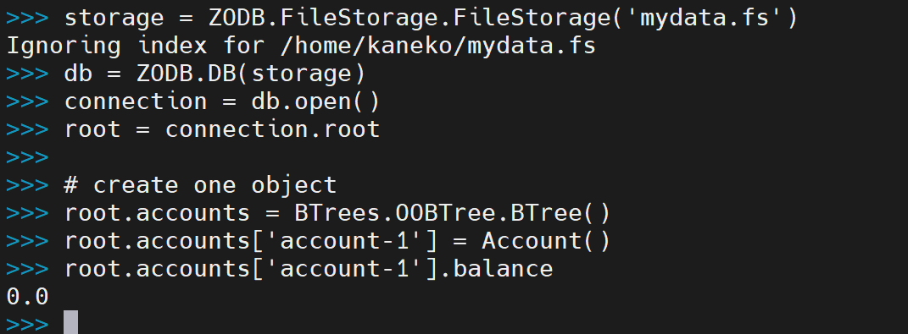
Task: Click the first '>>>' prompt marker
Action: pyautogui.click(x=28, y=19)
